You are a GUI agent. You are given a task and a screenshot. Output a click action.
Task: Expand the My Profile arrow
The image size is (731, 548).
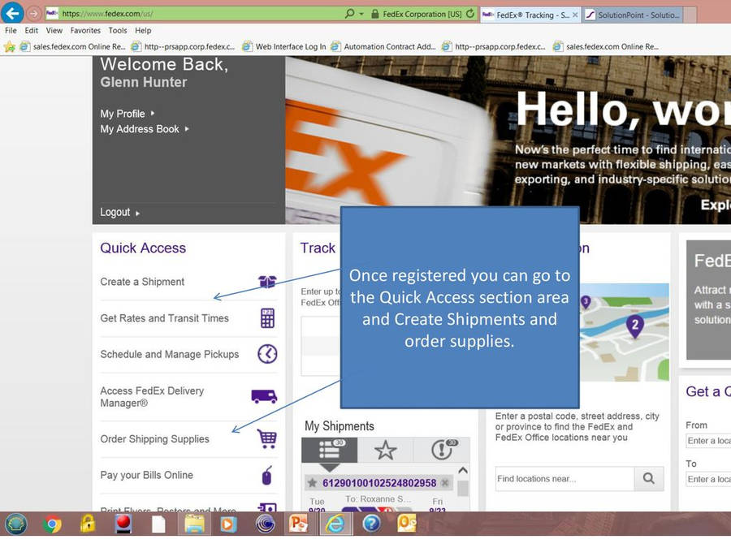(x=153, y=114)
